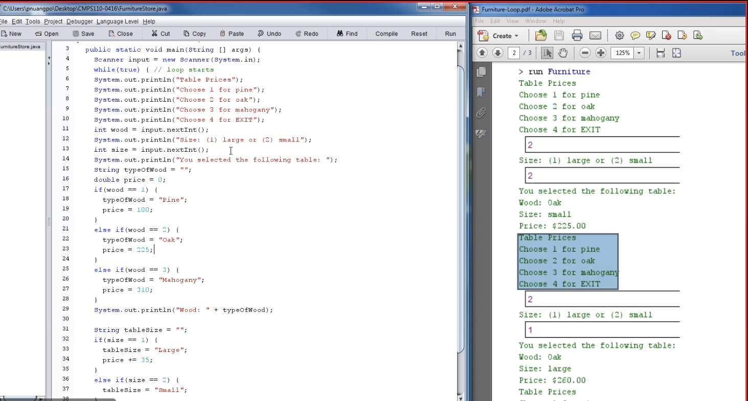
Task: Open the Language Level menu
Action: click(118, 21)
